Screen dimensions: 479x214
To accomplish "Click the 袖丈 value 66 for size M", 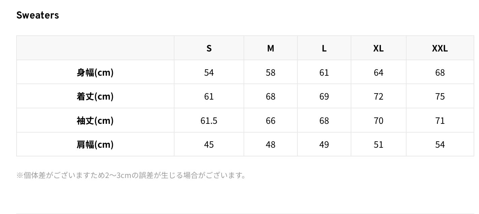I will 270,120.
